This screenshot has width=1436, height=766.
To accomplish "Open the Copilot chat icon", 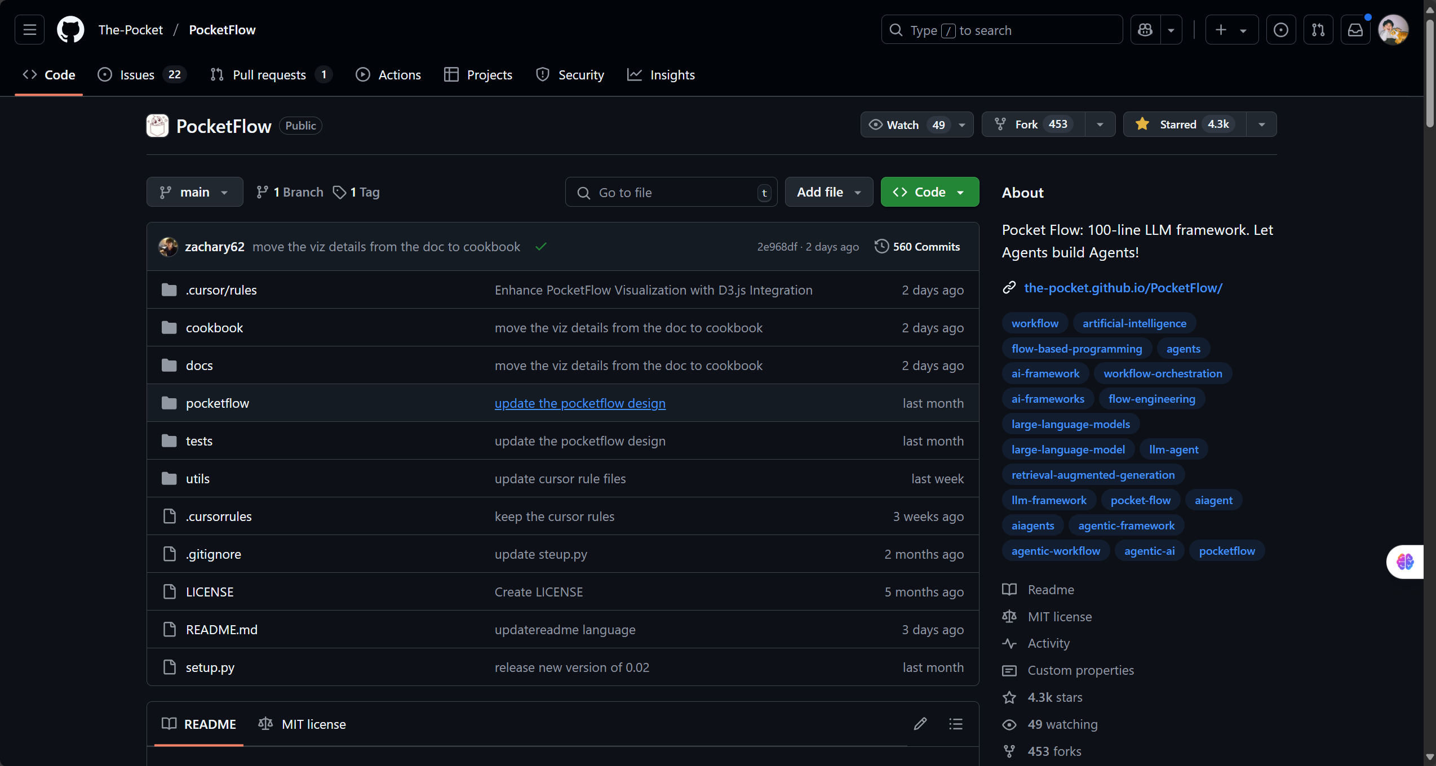I will 1145,30.
